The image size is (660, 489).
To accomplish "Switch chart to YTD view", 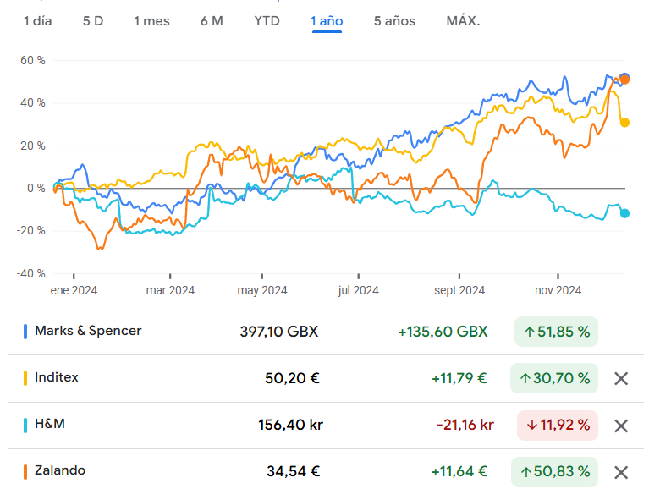I will tap(267, 21).
